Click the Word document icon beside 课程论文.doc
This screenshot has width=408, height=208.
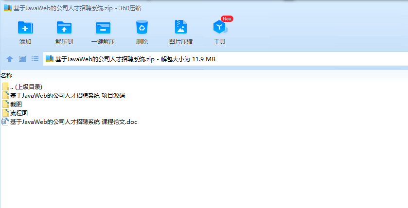5,121
